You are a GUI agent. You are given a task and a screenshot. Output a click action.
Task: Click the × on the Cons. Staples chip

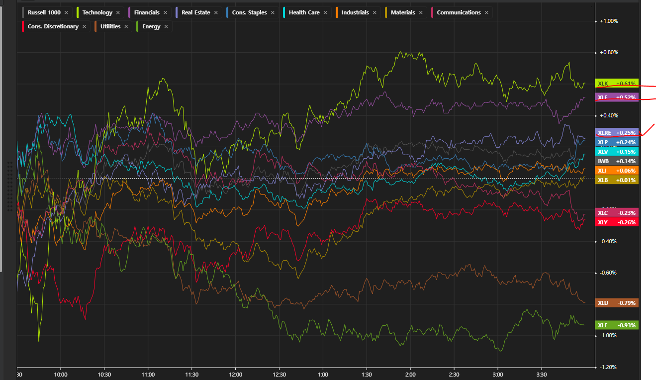click(x=272, y=12)
